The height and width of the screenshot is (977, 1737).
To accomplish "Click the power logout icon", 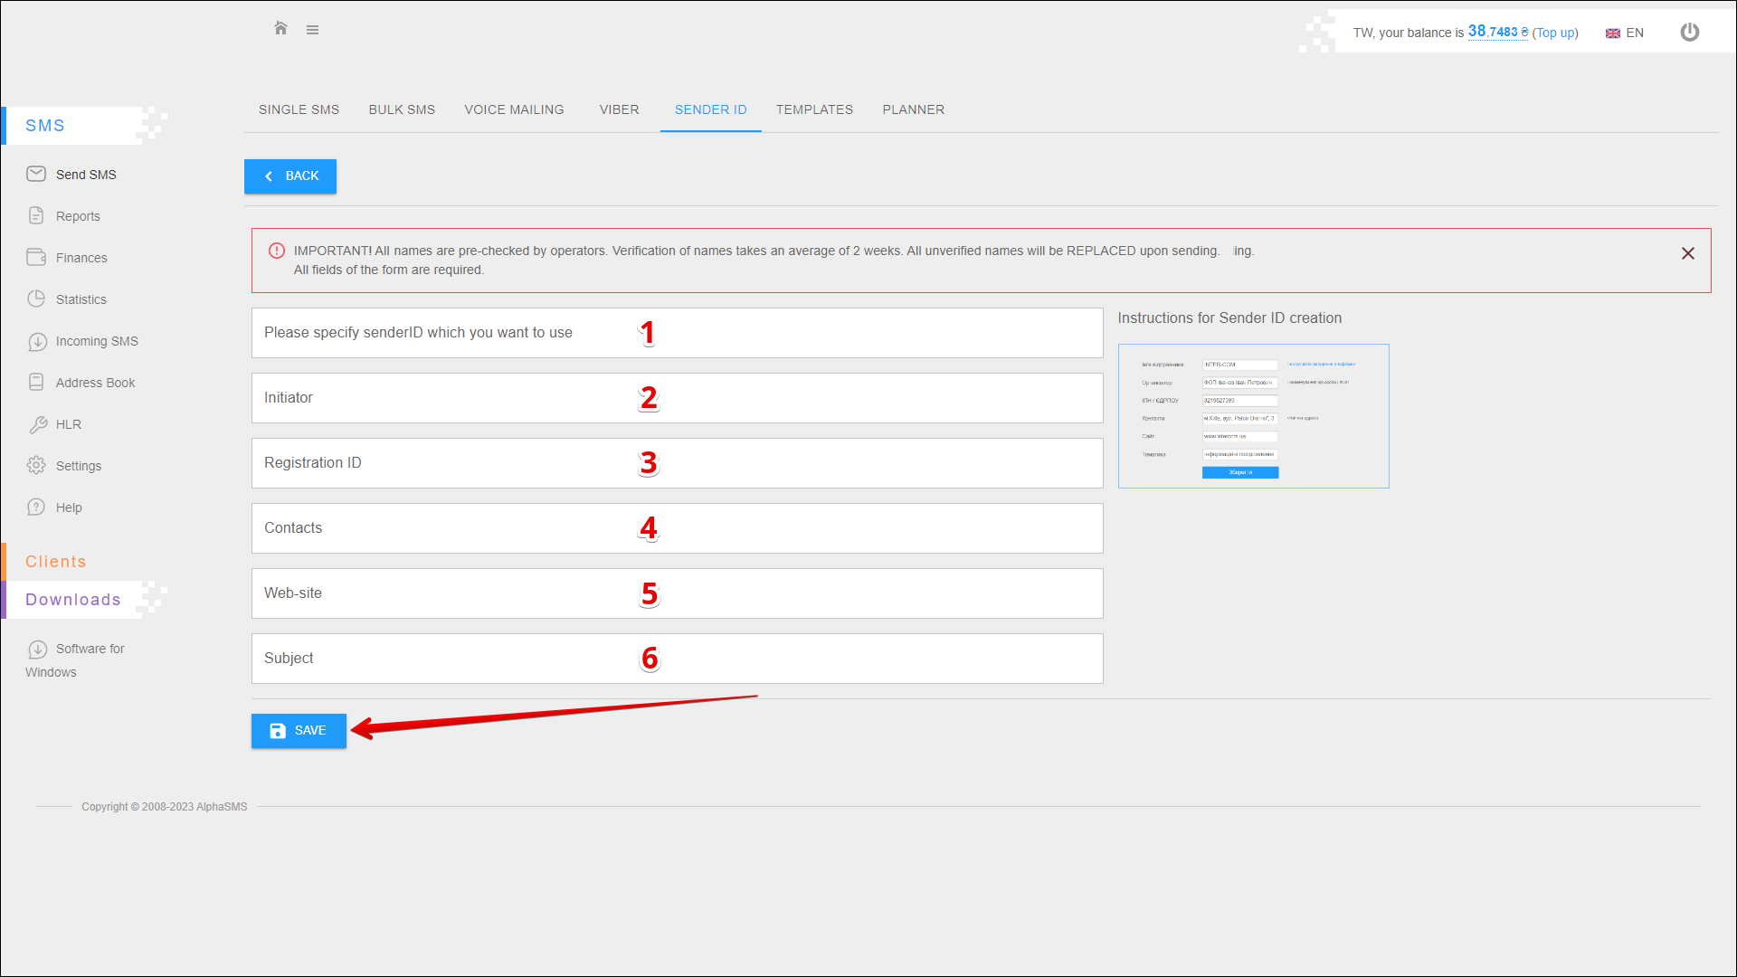I will (1689, 33).
